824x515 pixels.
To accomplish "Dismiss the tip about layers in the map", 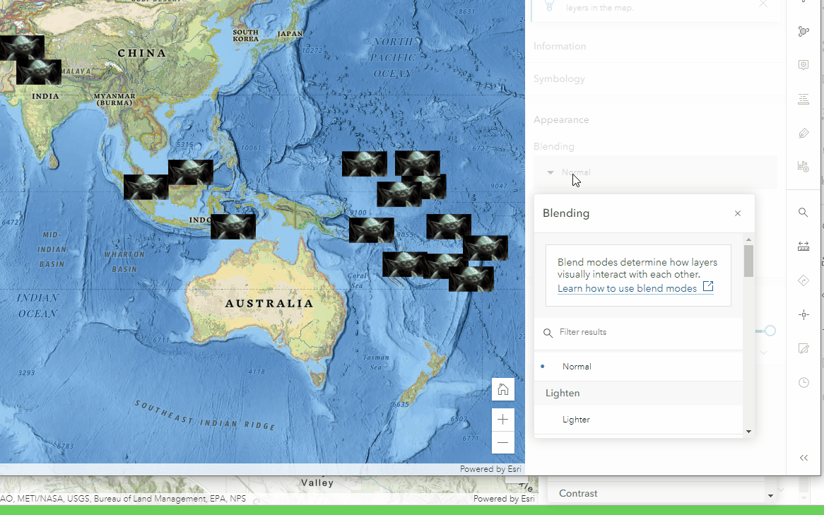I will click(x=763, y=4).
